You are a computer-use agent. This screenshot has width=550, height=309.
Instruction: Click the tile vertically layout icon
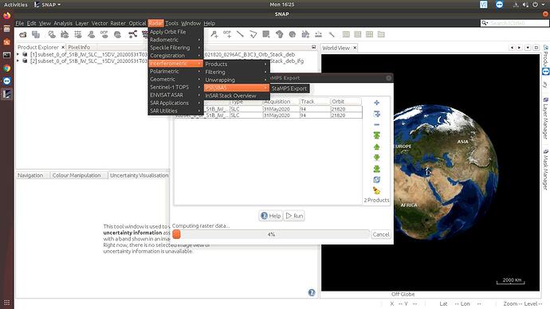coord(358,34)
